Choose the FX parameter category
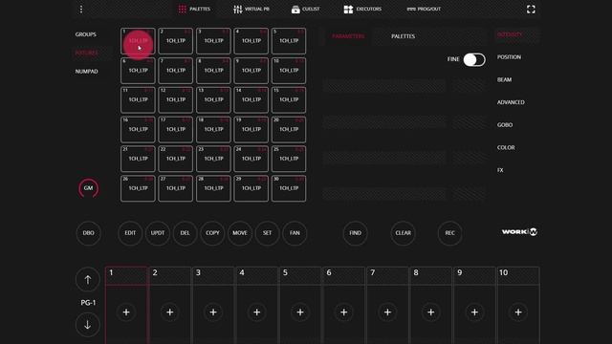Screen dimensions: 612x344 pos(500,170)
